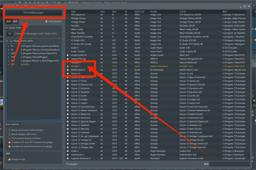Favorite the Wave Traveller plugin star
This screenshot has width=256, height=170.
68,33
